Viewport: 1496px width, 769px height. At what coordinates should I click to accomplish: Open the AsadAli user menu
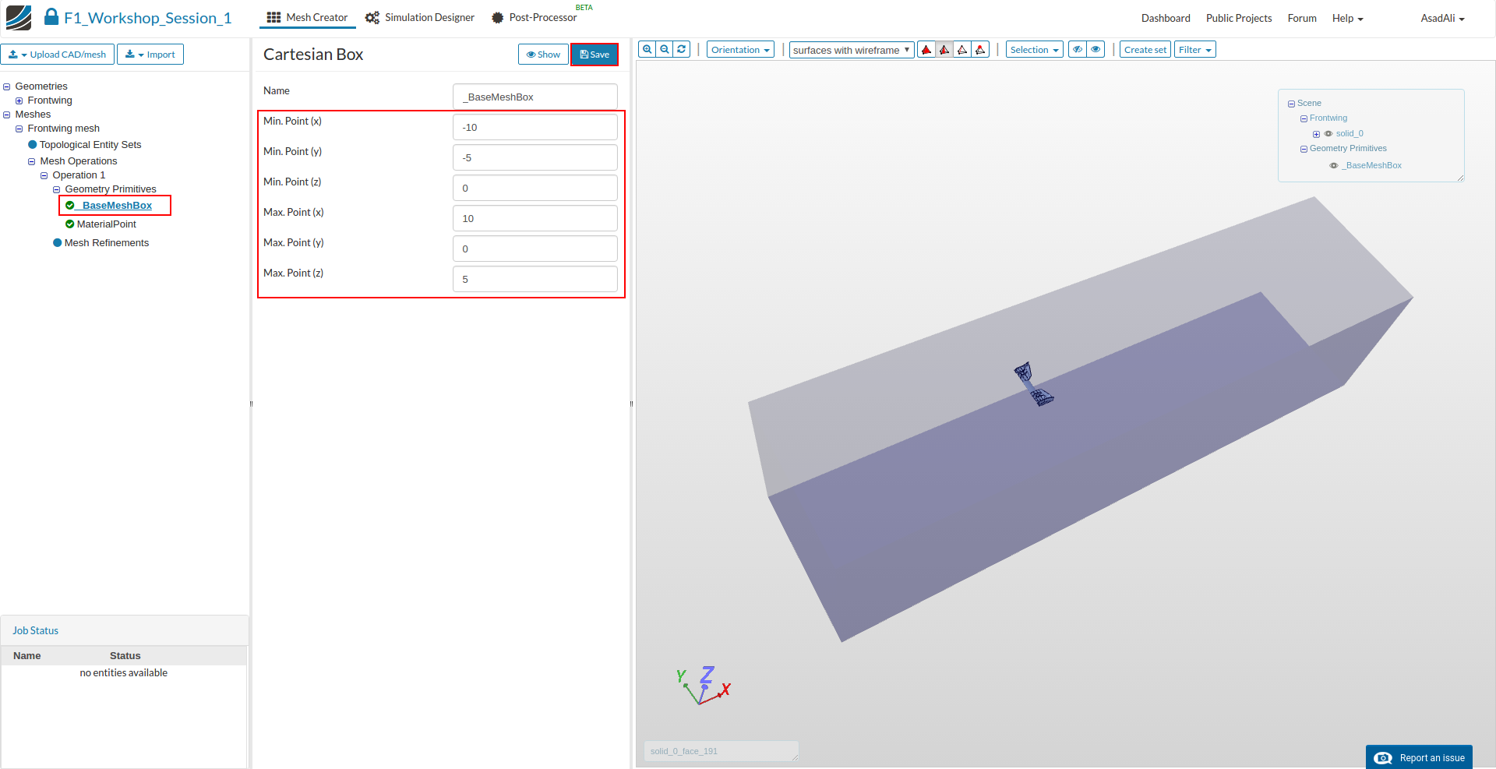[x=1442, y=18]
